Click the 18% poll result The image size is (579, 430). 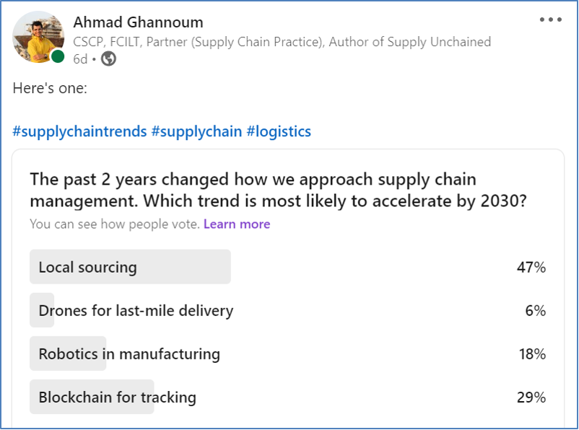point(531,354)
